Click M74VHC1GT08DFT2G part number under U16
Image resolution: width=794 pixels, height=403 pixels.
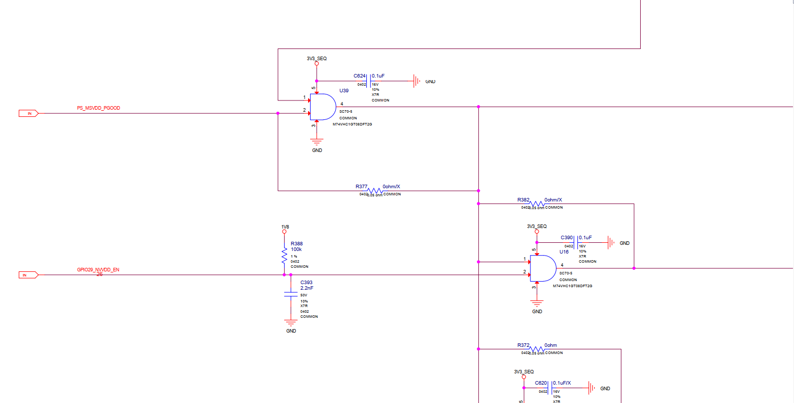(573, 286)
